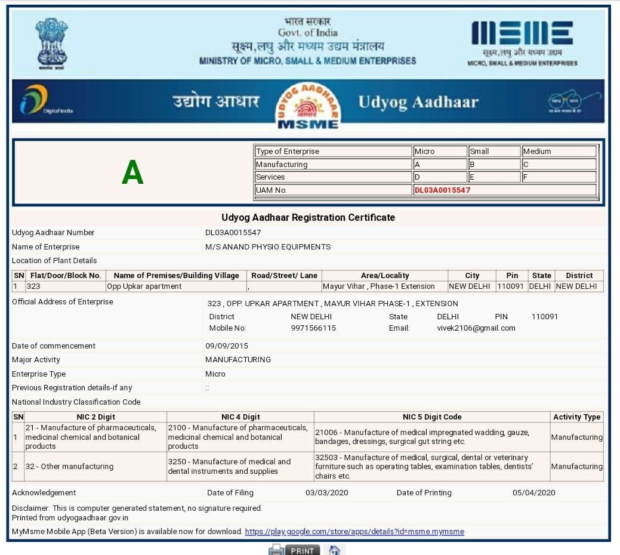Click the email vivek2106@gmail.com
Image resolution: width=620 pixels, height=555 pixels.
(x=476, y=328)
